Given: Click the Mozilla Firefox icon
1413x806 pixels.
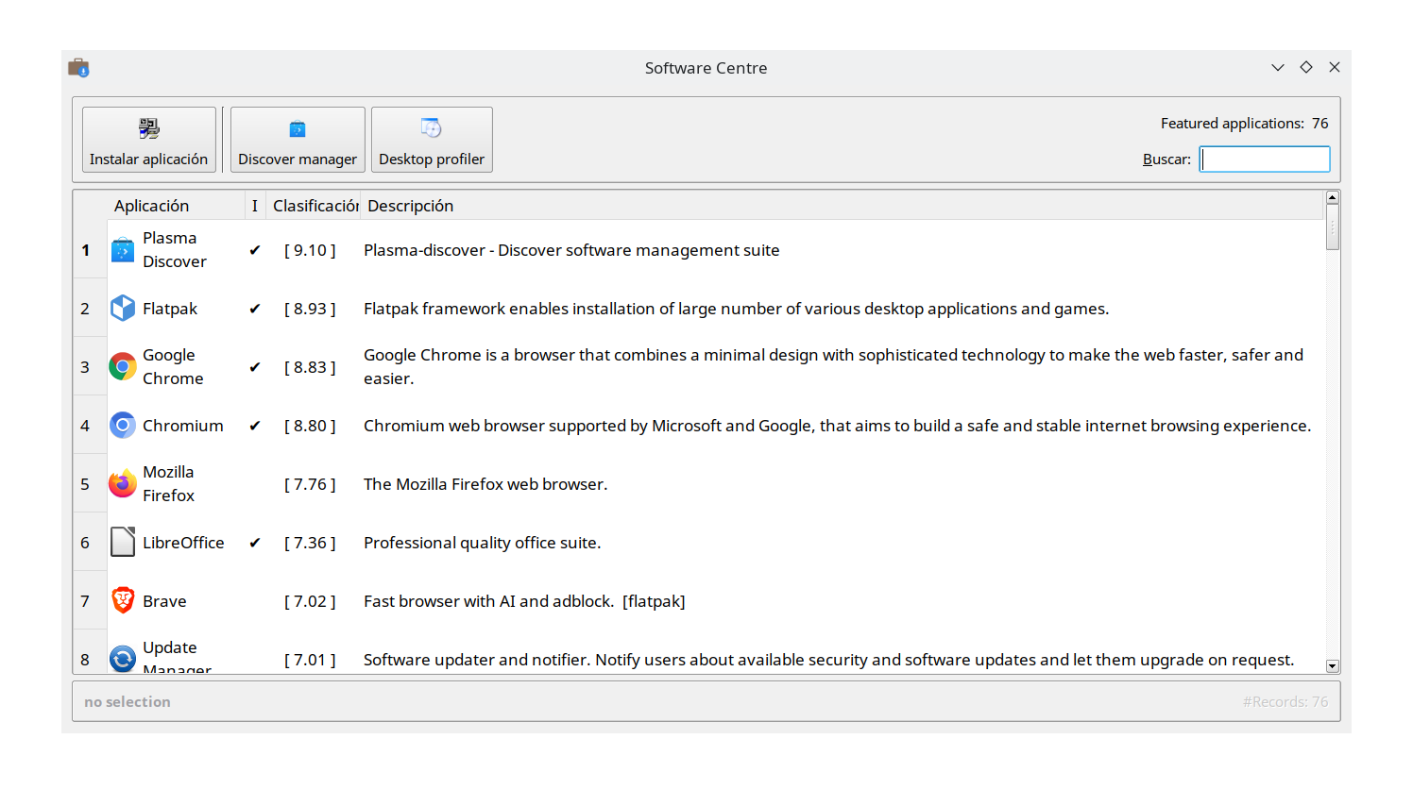Looking at the screenshot, I should (123, 484).
